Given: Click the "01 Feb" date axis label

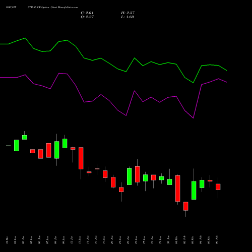Looking at the screenshot, I should point(176,240).
